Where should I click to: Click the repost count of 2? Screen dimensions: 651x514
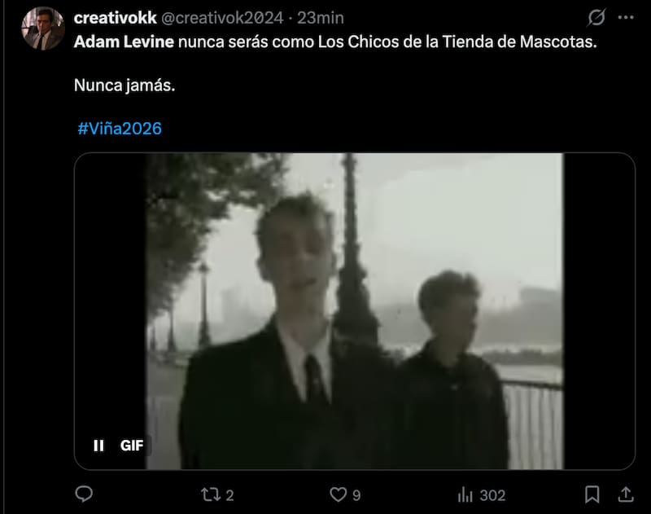(x=229, y=495)
